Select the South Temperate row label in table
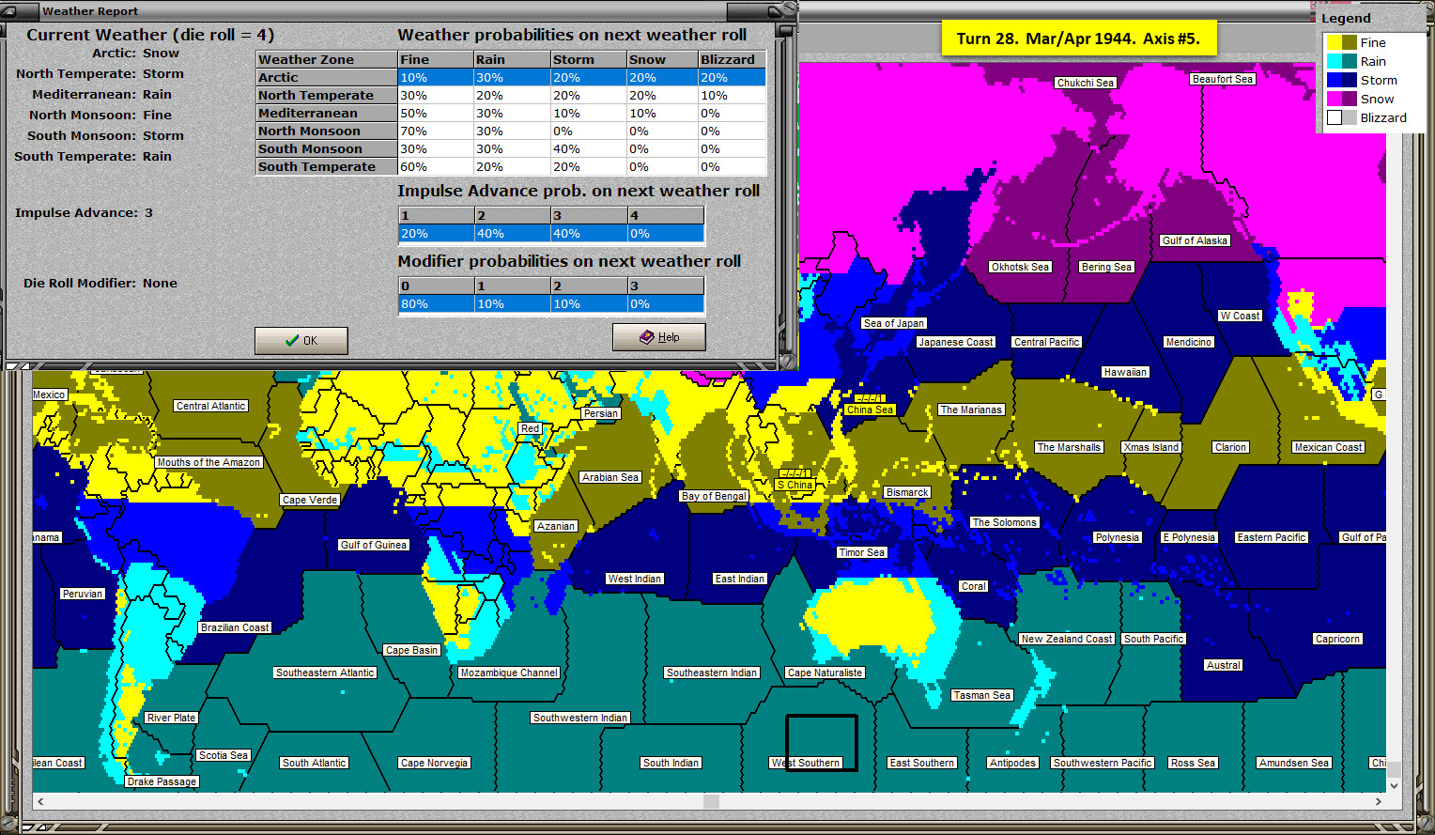Viewport: 1435px width, 835px height. tap(327, 166)
